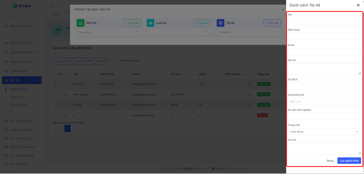Click the Tài xế steering wheel icon
Viewport: 364px width, 174px height.
[220, 23]
